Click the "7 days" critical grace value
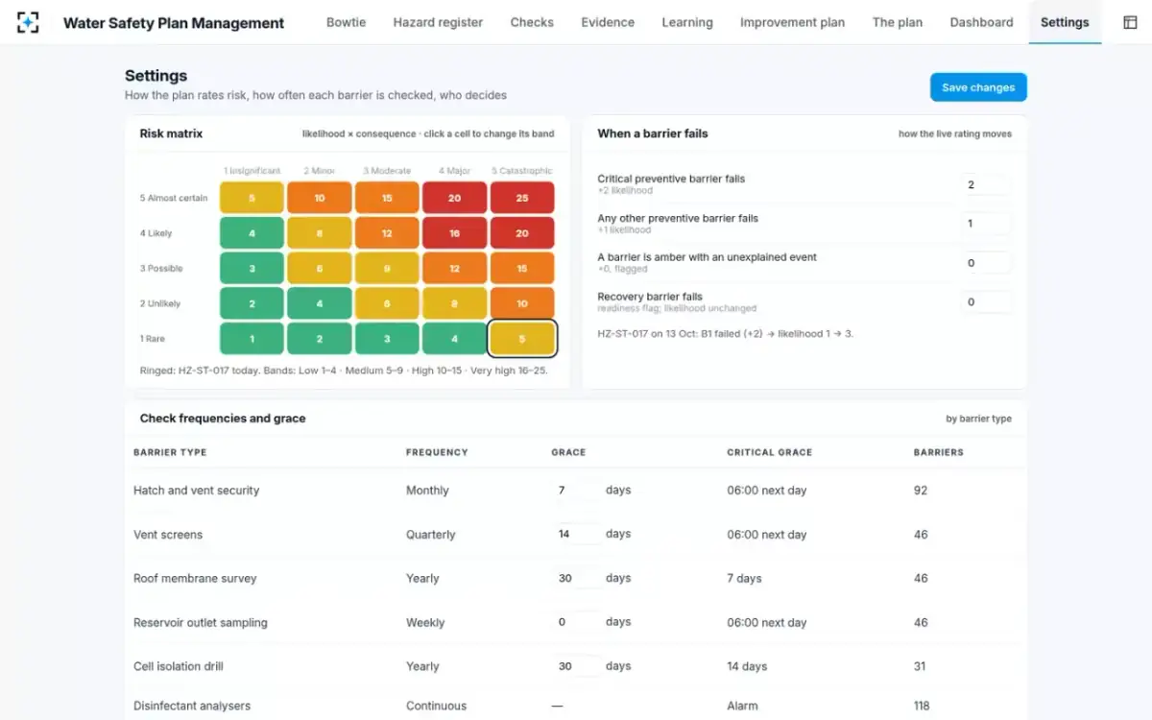 (744, 579)
